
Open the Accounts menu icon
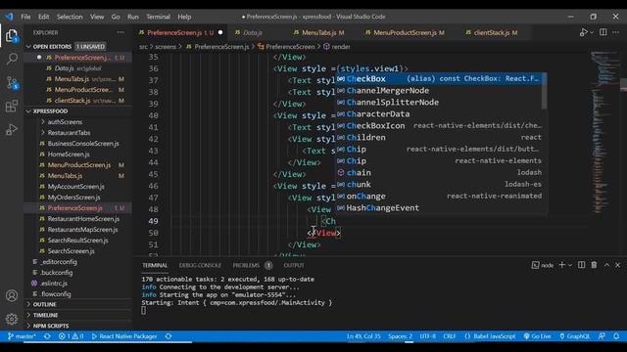click(12, 295)
